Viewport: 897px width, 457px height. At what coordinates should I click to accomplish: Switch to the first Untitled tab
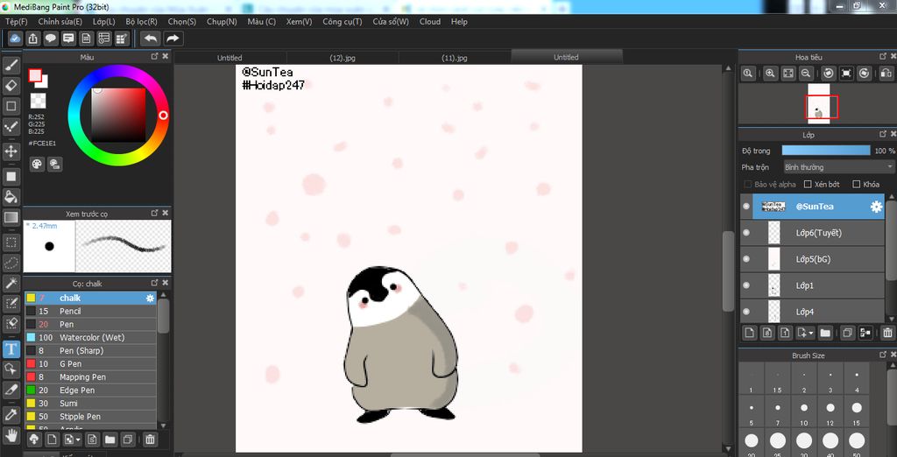230,57
